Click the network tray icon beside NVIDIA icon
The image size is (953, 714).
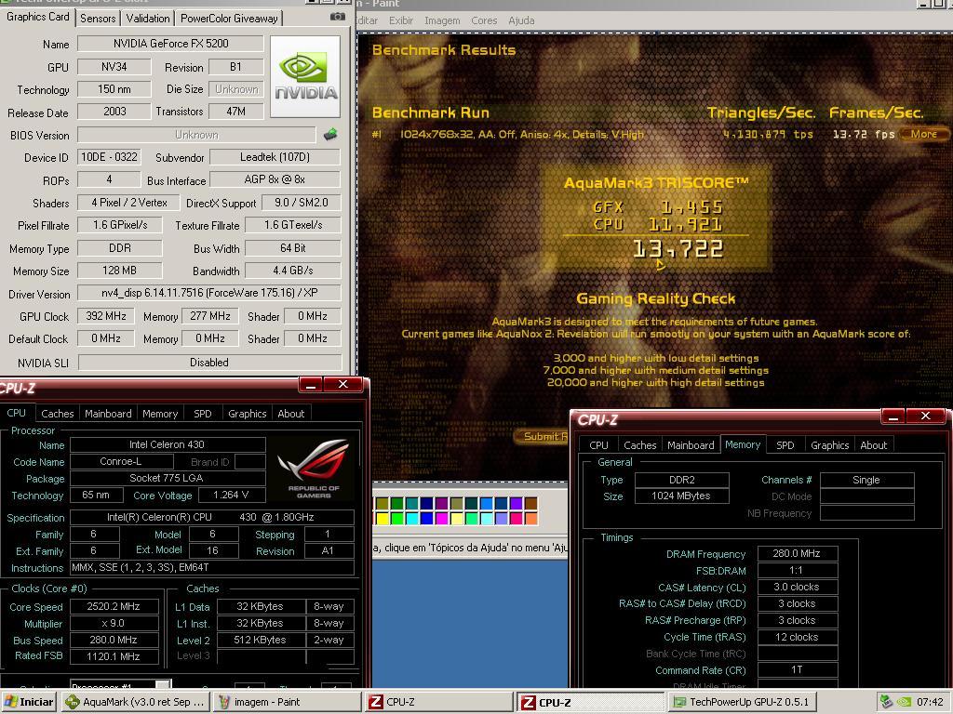887,702
